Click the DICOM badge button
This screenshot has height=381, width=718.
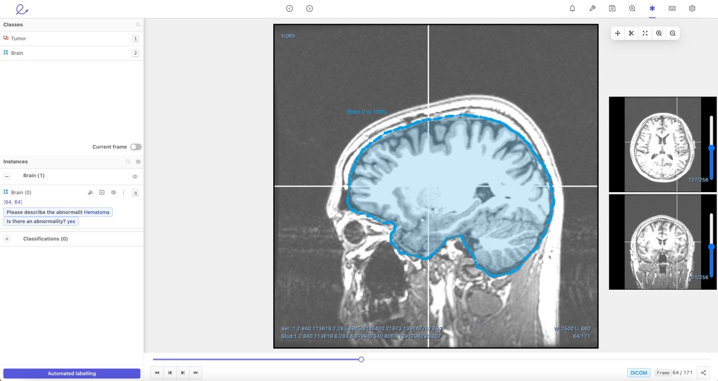(638, 373)
